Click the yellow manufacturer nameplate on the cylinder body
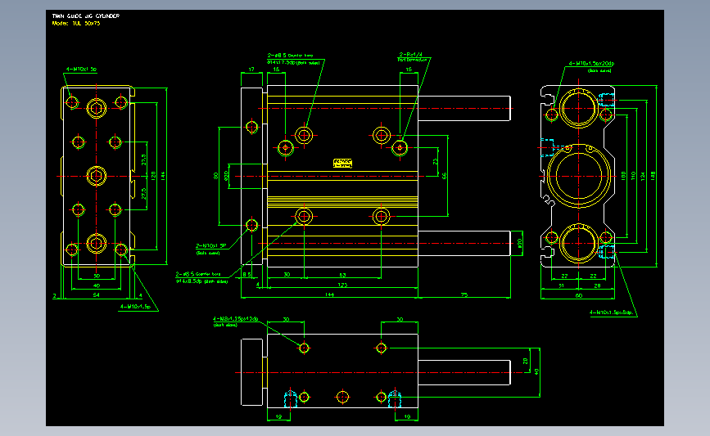This screenshot has height=436, width=710. [x=343, y=163]
